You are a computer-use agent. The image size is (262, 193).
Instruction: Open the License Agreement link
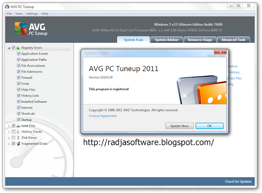point(103,116)
